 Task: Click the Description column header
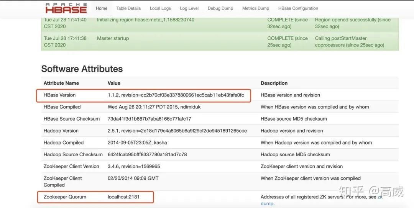coord(274,83)
